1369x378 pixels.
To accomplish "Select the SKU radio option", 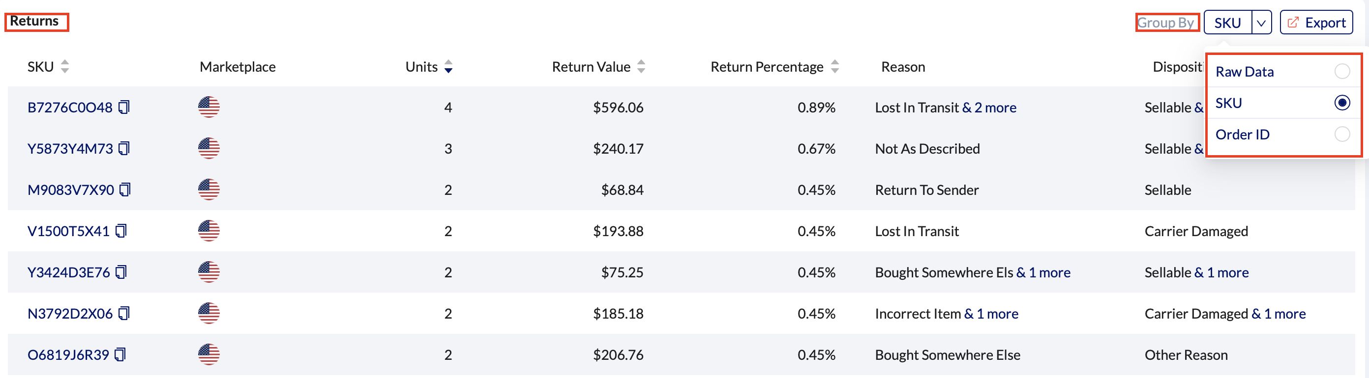I will 1341,103.
